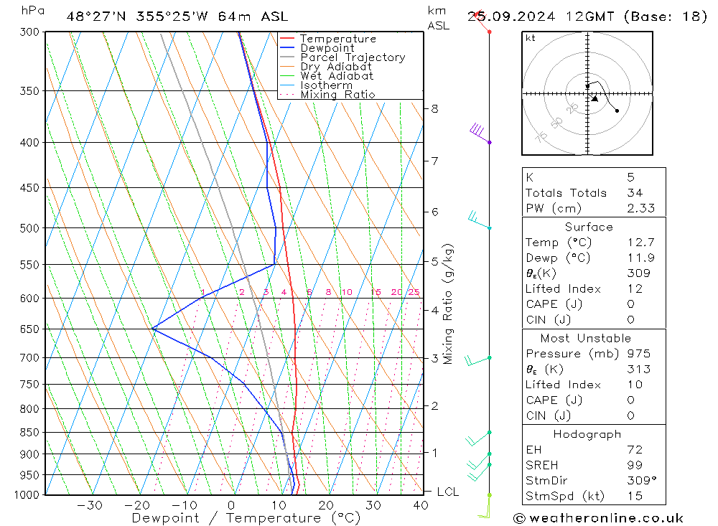Click the mixing ratio label 25
Viewport: 718px width, 526px height.
tap(414, 292)
